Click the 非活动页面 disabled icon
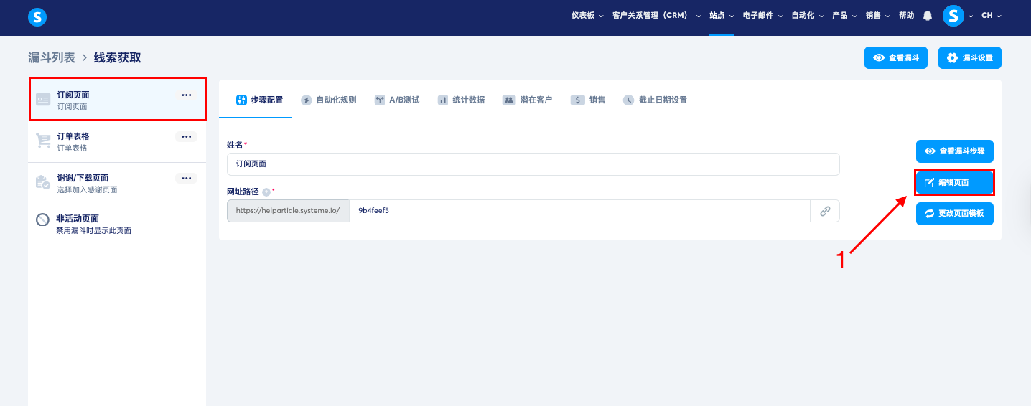 (x=43, y=220)
